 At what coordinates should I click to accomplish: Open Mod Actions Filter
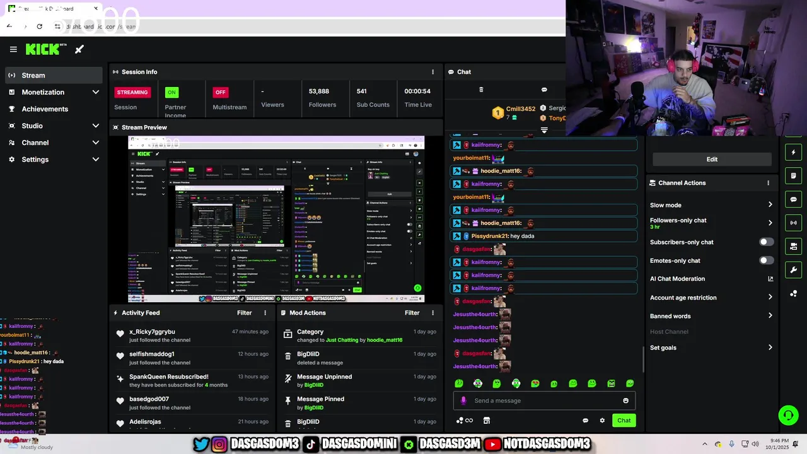(412, 313)
